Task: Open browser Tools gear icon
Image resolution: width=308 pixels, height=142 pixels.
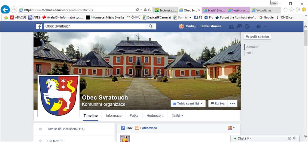Action: click(298, 10)
